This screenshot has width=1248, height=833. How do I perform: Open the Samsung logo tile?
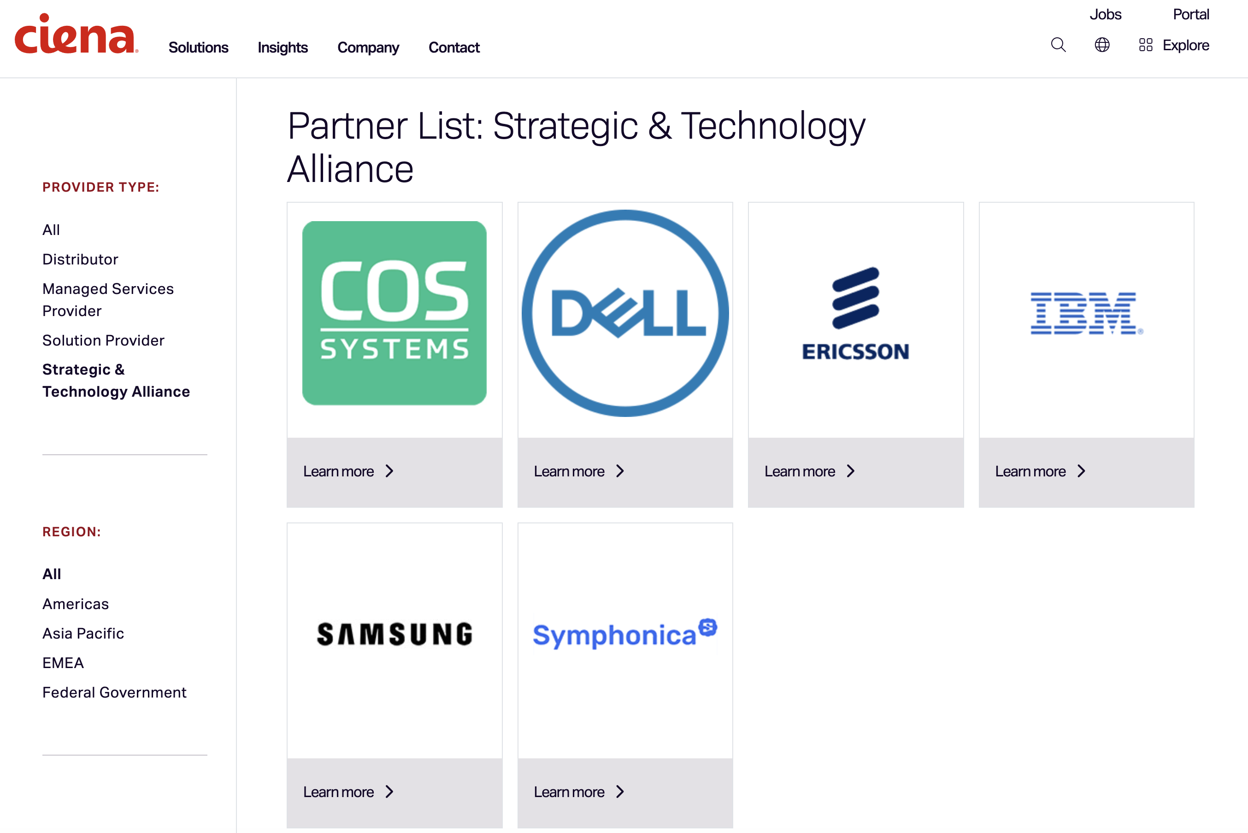394,634
